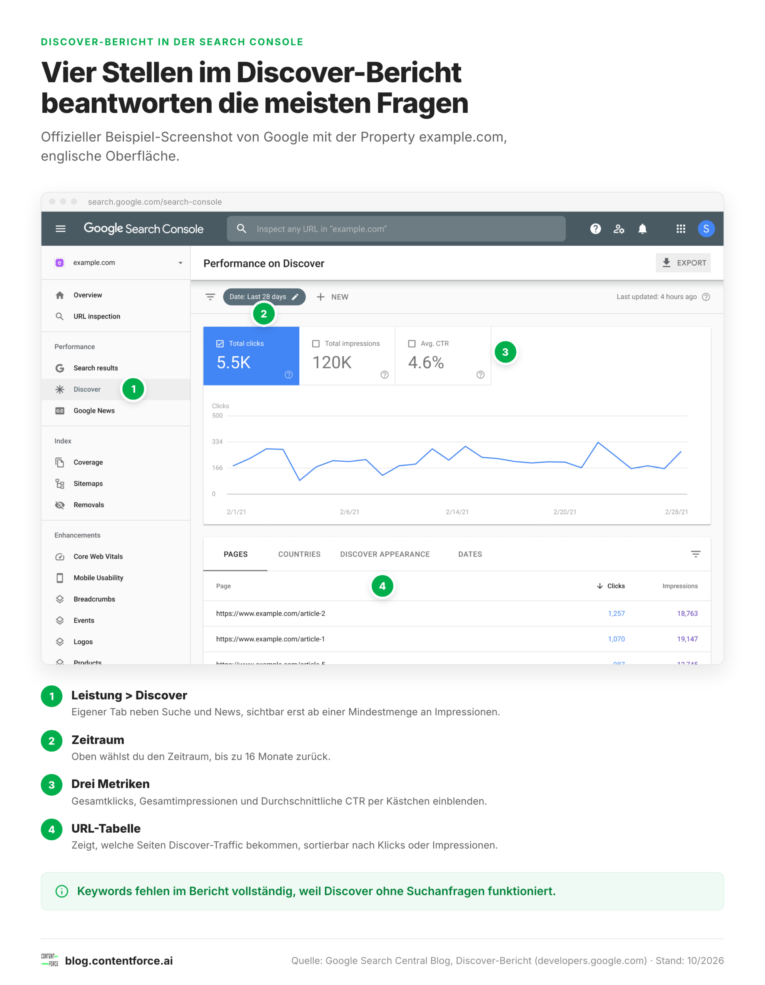765x985 pixels.
Task: Open Sitemaps in the sidebar
Action: pos(115,484)
